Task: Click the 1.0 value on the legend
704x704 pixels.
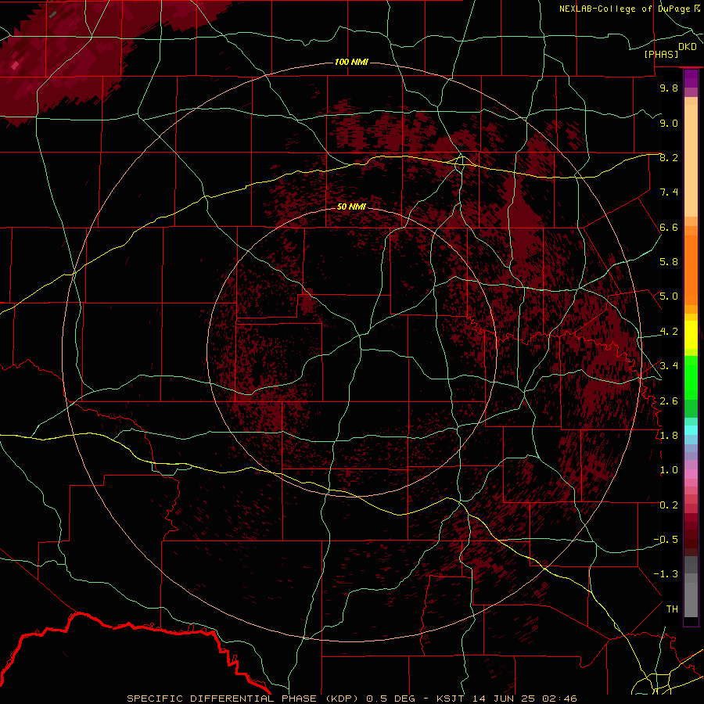Action: [x=669, y=470]
